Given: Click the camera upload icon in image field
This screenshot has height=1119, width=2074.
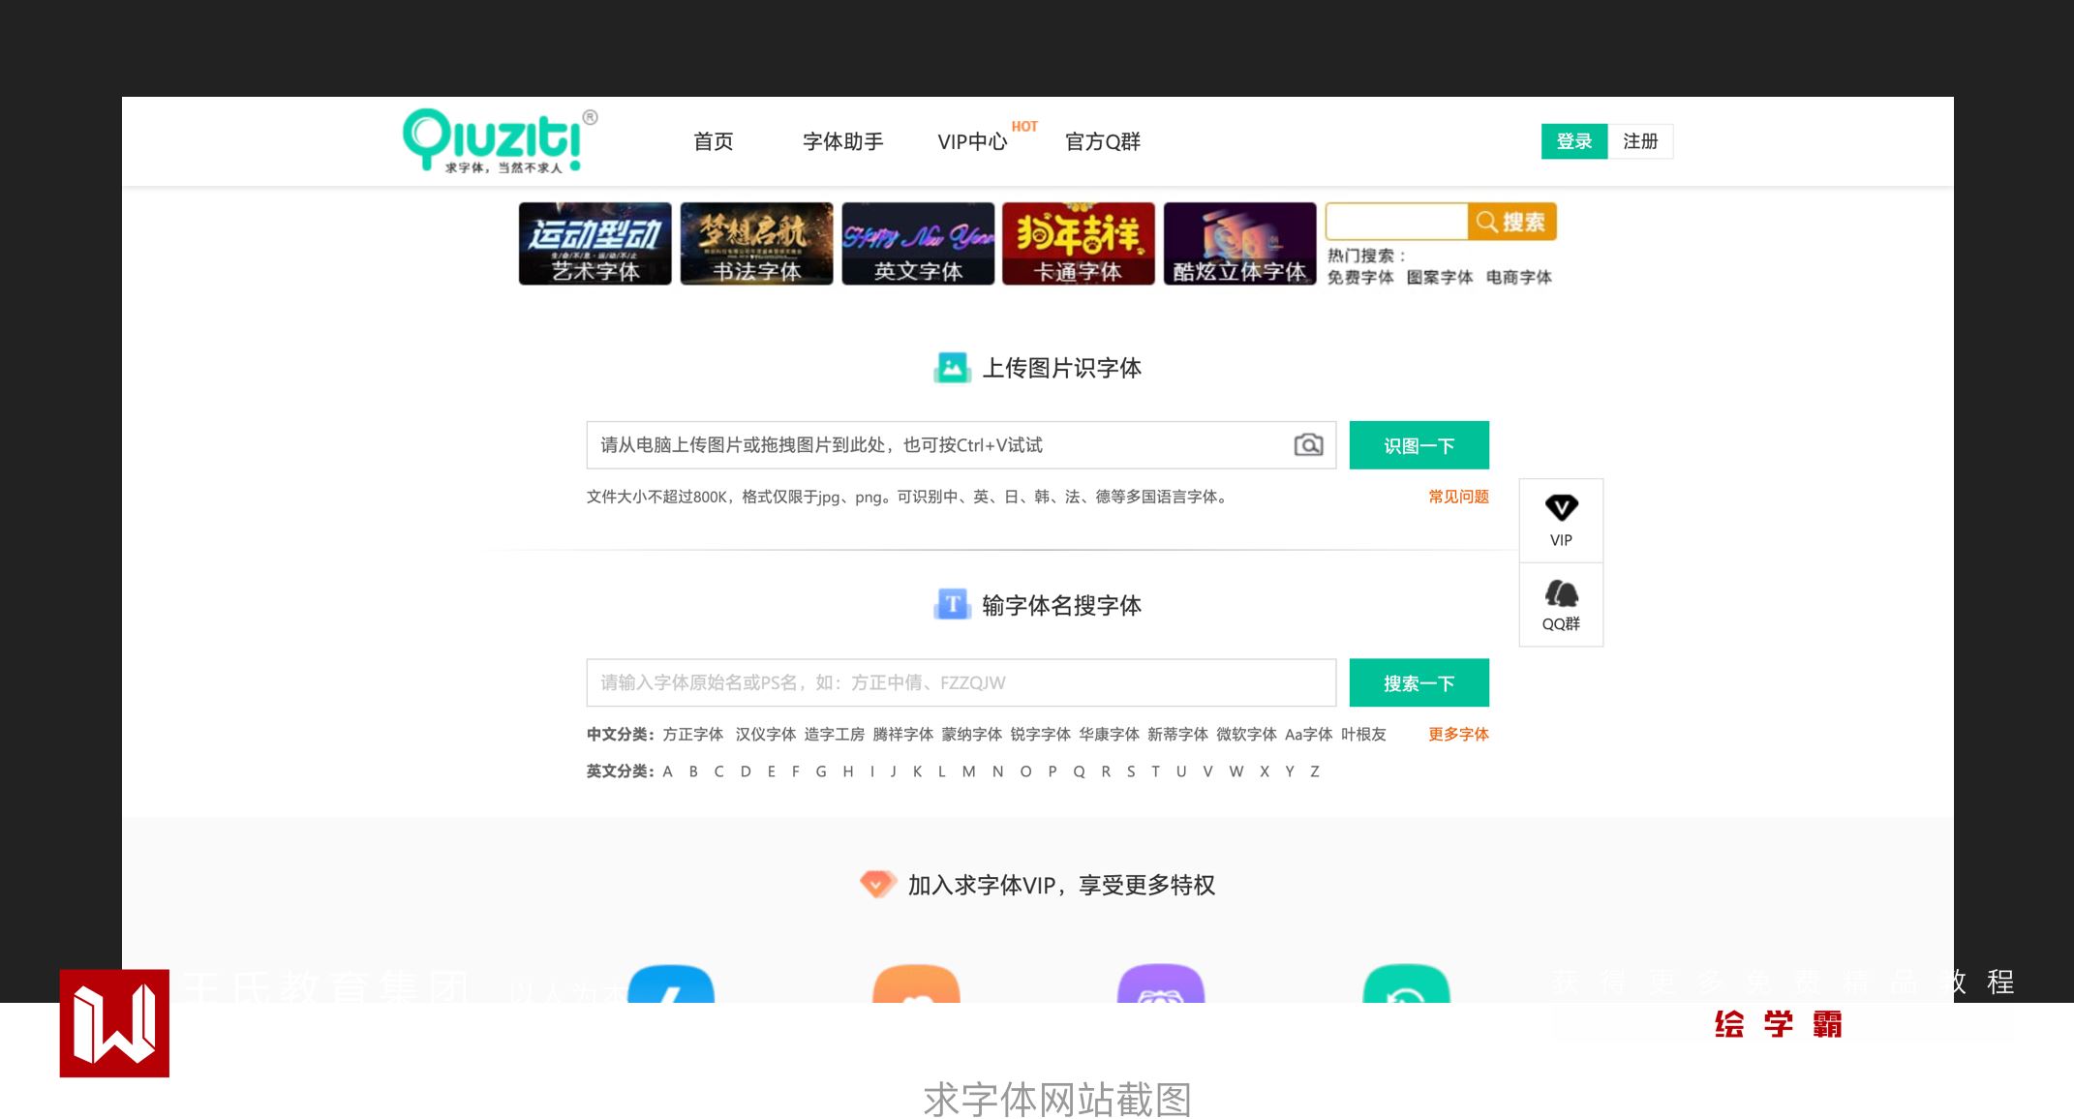Looking at the screenshot, I should (1308, 445).
